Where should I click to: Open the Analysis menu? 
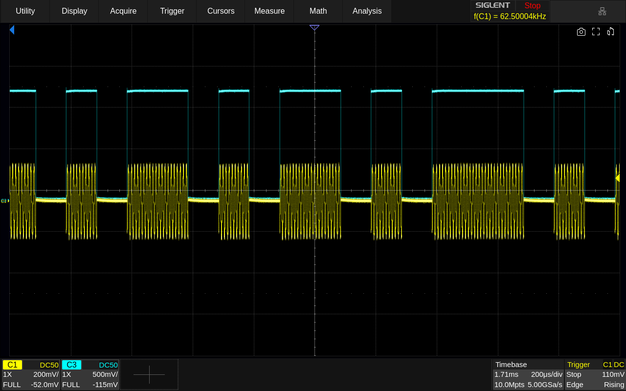click(x=367, y=11)
